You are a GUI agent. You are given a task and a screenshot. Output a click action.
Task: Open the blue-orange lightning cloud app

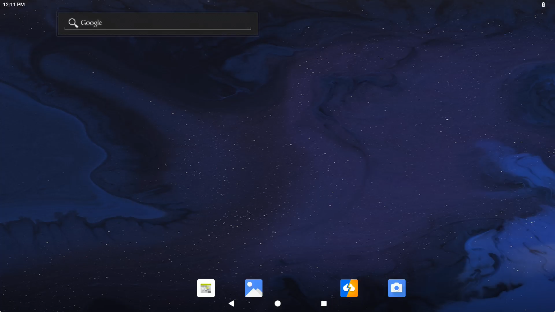tap(349, 288)
